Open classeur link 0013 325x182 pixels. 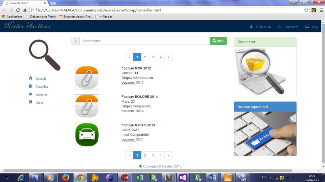(140, 83)
